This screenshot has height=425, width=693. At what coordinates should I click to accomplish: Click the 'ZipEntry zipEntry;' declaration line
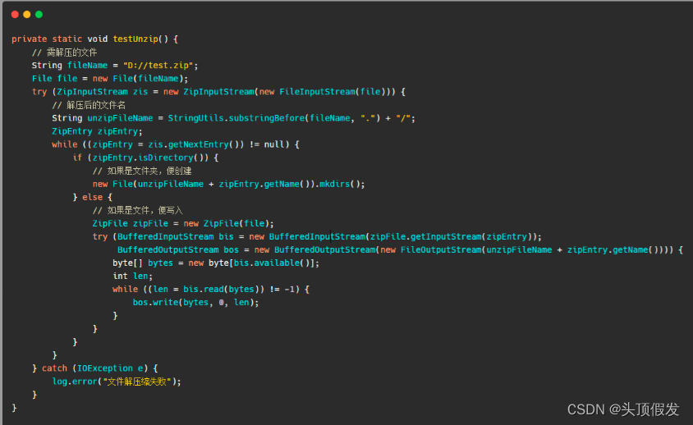tap(97, 131)
